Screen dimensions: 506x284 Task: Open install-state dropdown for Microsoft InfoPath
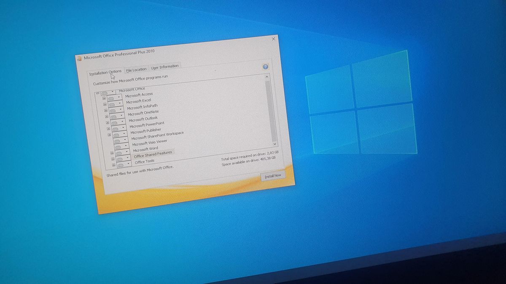click(x=116, y=110)
